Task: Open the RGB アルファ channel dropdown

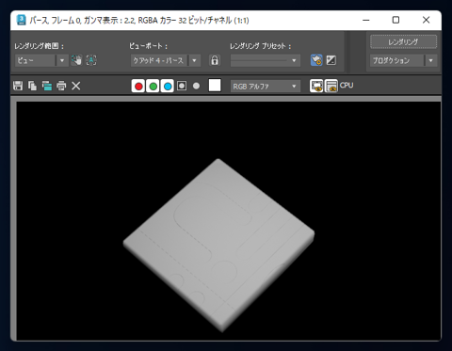Action: point(266,87)
